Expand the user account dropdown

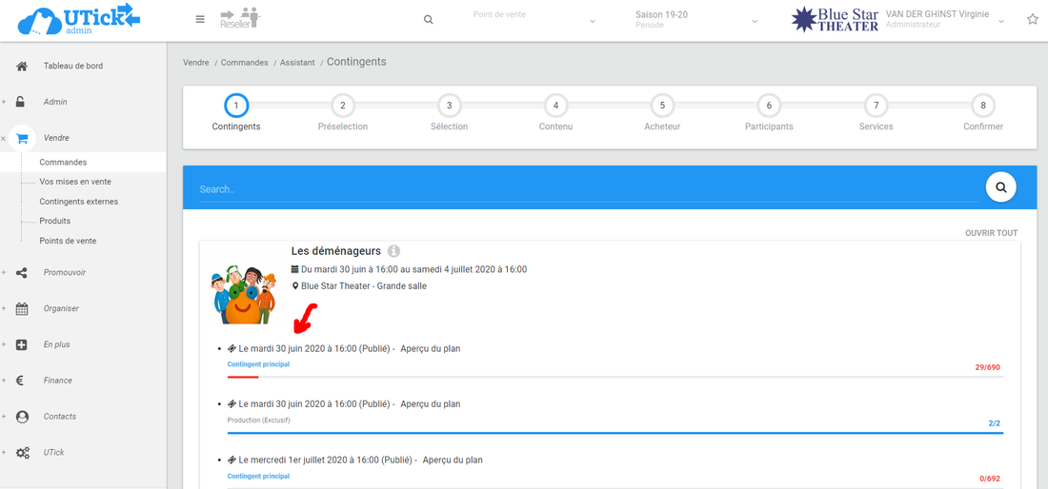pyautogui.click(x=1000, y=21)
